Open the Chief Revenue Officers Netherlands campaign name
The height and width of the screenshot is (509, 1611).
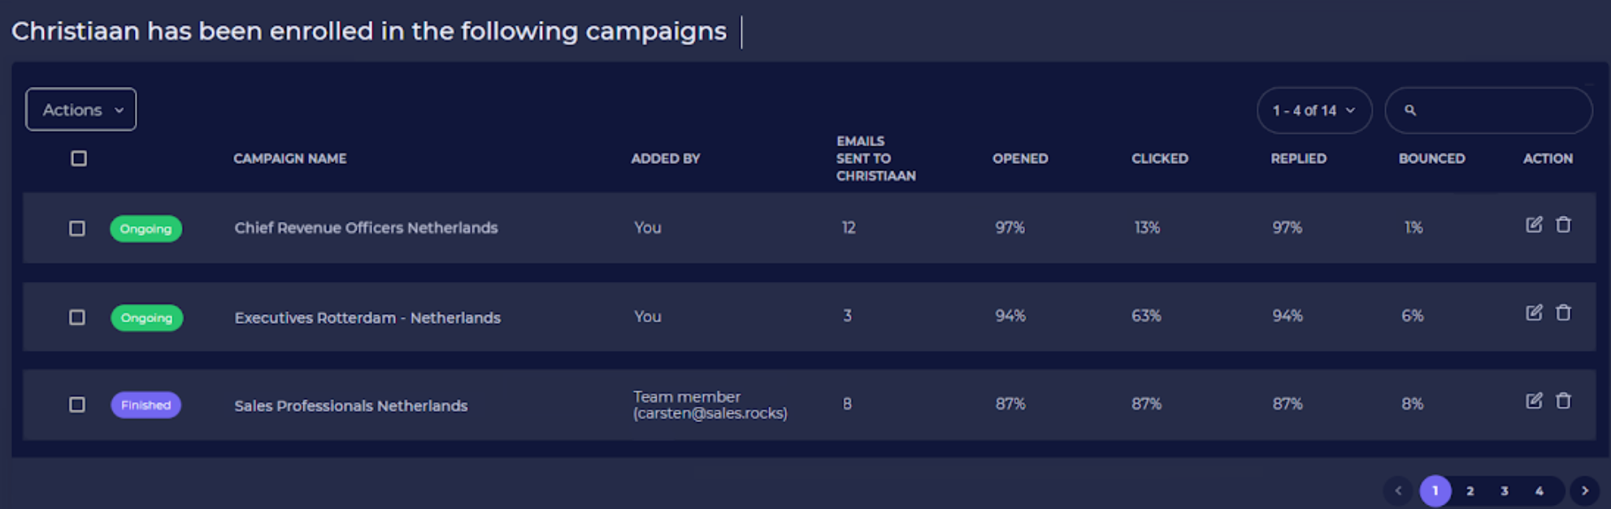pos(366,228)
